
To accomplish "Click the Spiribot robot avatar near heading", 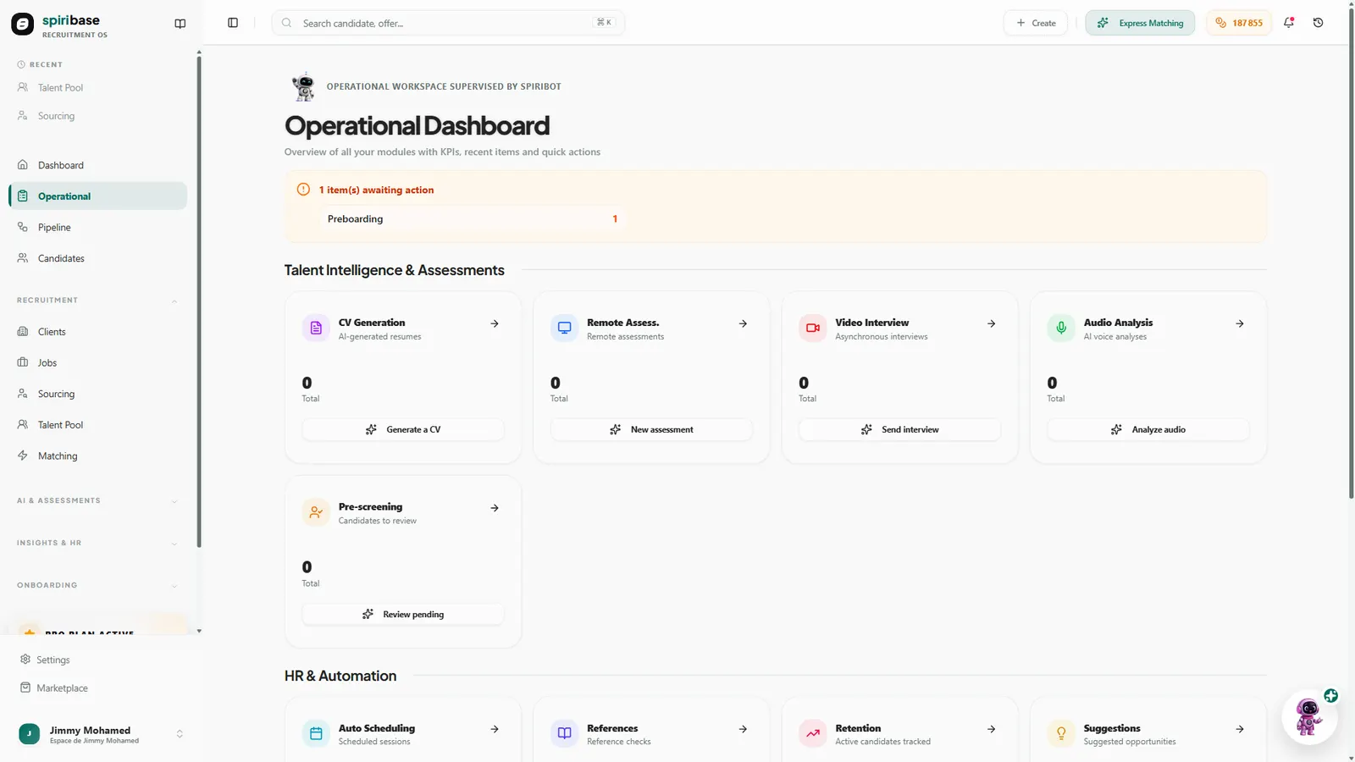I will tap(303, 86).
